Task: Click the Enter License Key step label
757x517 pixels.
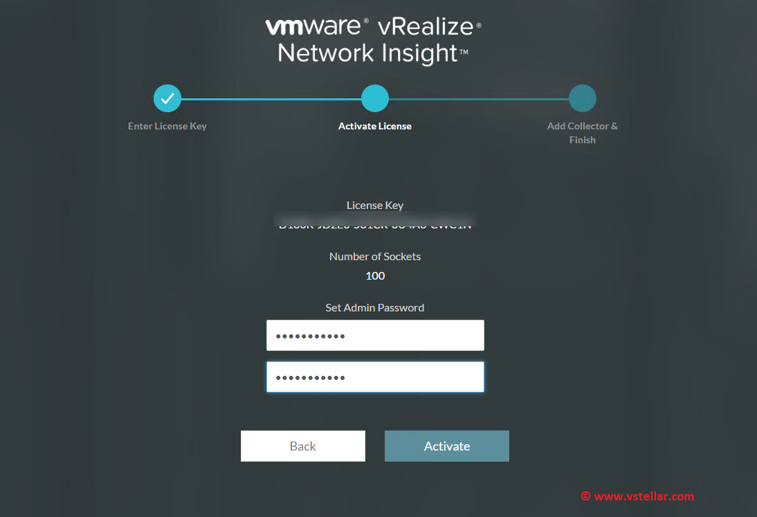Action: click(167, 126)
